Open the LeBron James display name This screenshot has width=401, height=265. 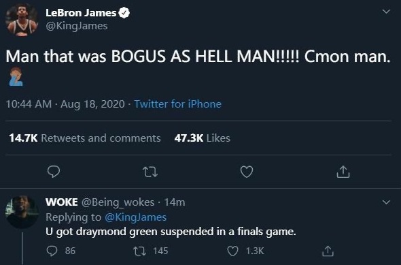pyautogui.click(x=81, y=13)
